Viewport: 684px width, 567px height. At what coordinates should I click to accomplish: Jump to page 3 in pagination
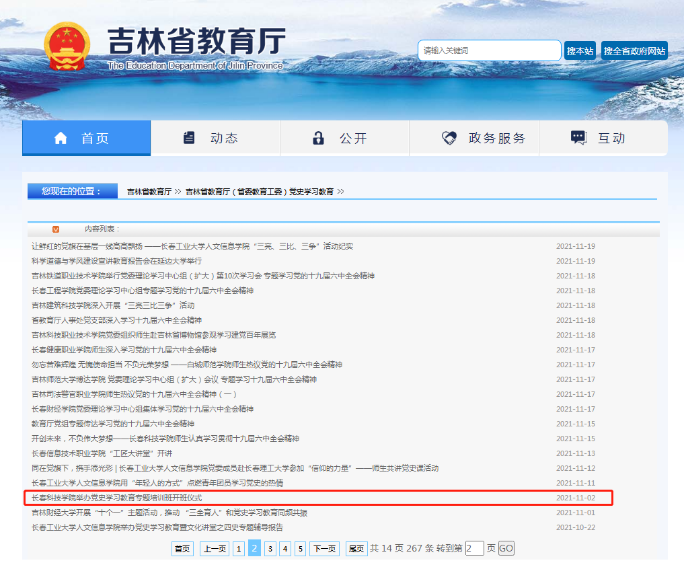(270, 549)
